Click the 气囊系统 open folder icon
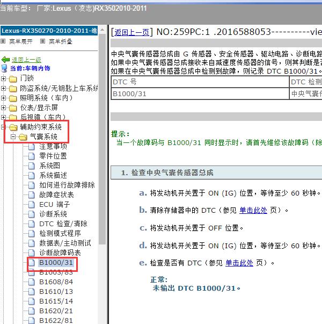Image resolution: width=322 pixels, height=324 pixels. click(23, 137)
